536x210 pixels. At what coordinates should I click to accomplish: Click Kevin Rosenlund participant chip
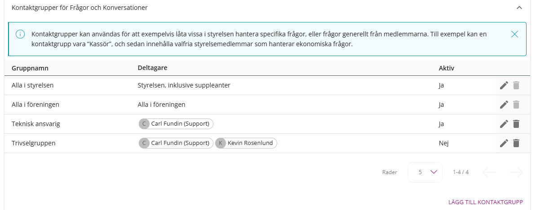247,143
